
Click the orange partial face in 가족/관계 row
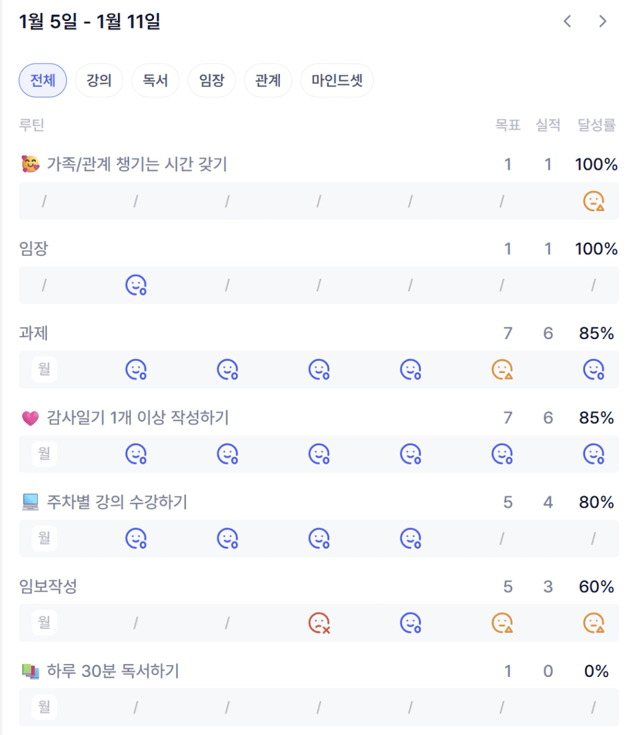[593, 201]
